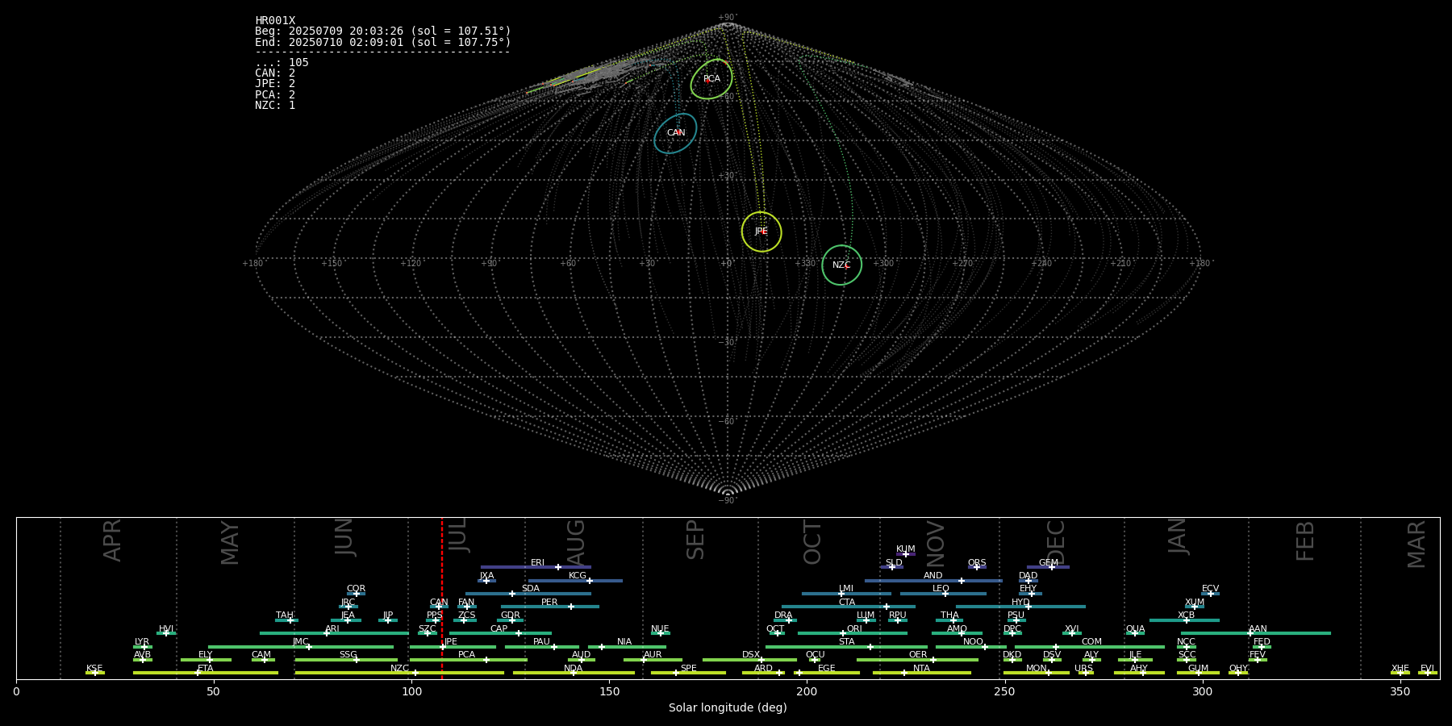Click the URS shower marker in timeline
Screen dimensions: 1452x726
pyautogui.click(x=1086, y=673)
